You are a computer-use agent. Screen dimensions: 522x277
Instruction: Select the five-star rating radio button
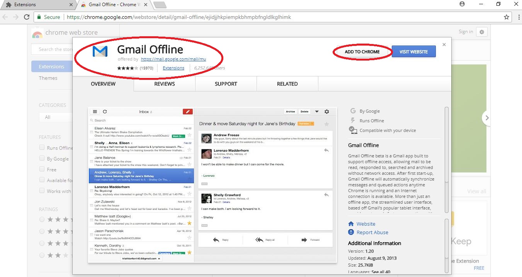click(x=42, y=220)
